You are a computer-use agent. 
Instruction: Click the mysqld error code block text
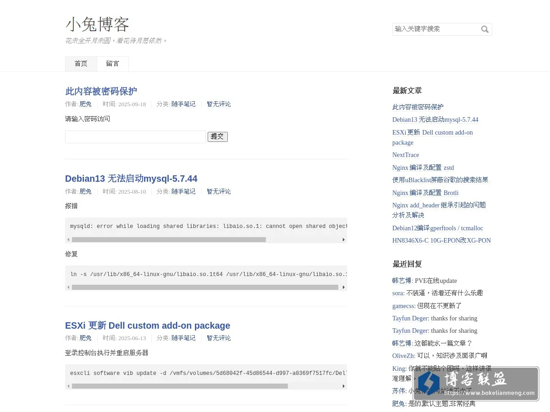click(209, 227)
